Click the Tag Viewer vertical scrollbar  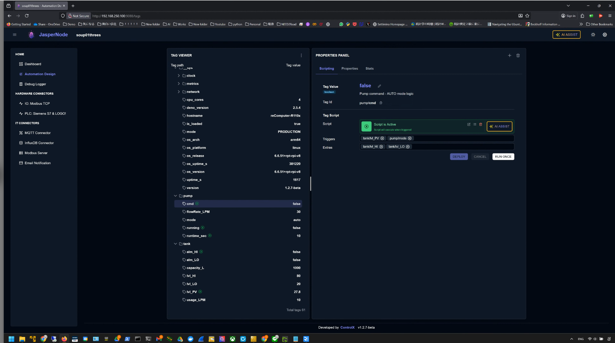pos(311,184)
